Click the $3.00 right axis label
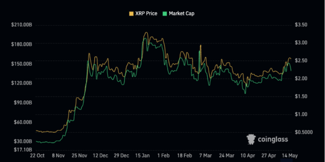The image size is (325, 162). [301, 43]
